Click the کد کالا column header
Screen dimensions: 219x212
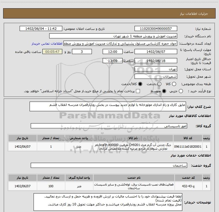point(188,138)
